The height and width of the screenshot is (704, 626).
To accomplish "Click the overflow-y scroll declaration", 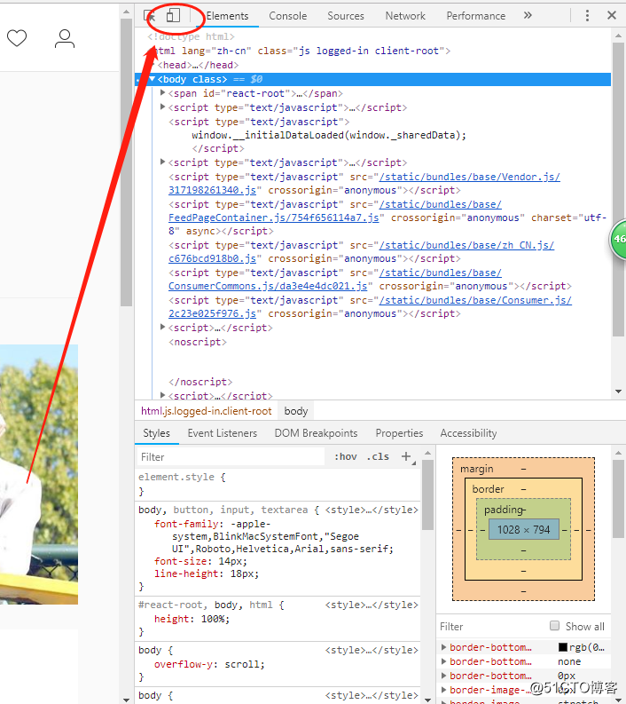I will pos(209,664).
